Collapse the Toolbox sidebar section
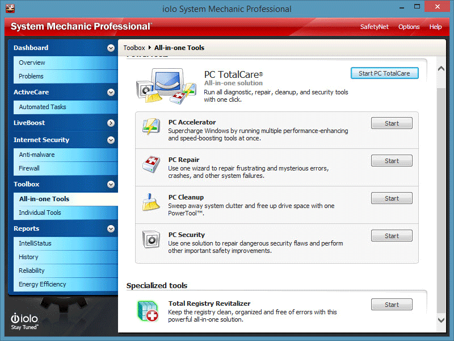454x341 pixels. [x=111, y=184]
